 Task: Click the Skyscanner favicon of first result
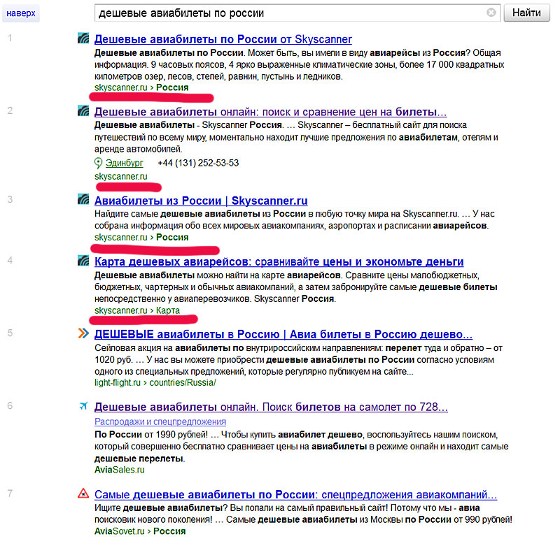(83, 39)
